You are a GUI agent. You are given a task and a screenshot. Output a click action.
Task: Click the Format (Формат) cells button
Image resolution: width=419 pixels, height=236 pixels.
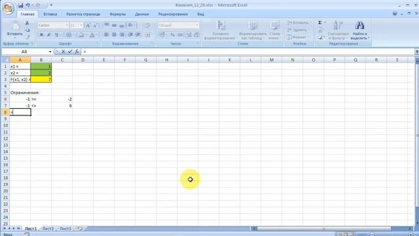click(297, 37)
